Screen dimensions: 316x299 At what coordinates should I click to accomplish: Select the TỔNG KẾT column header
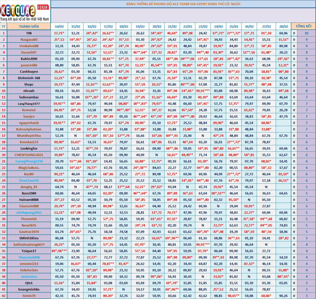point(303,26)
